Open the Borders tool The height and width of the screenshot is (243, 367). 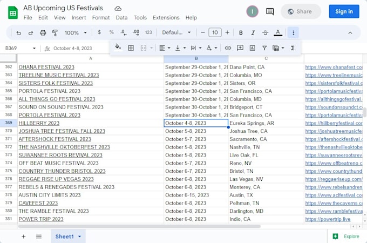[x=131, y=48]
